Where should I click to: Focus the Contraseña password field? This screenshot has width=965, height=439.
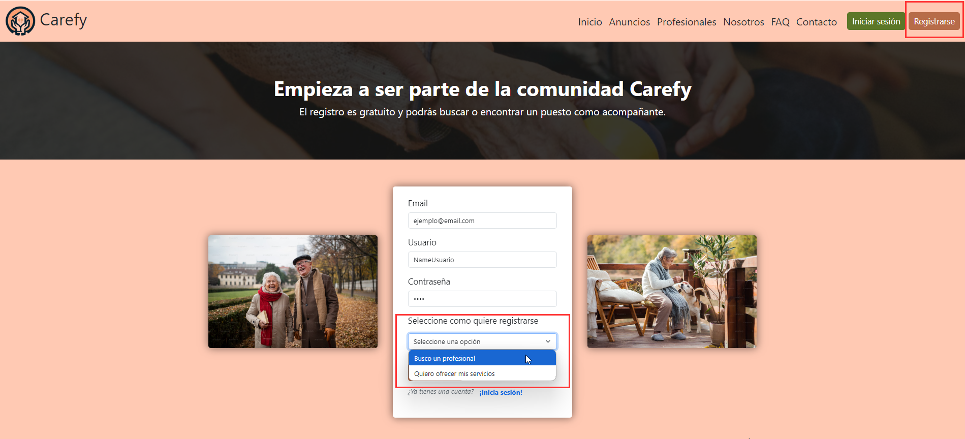point(482,299)
